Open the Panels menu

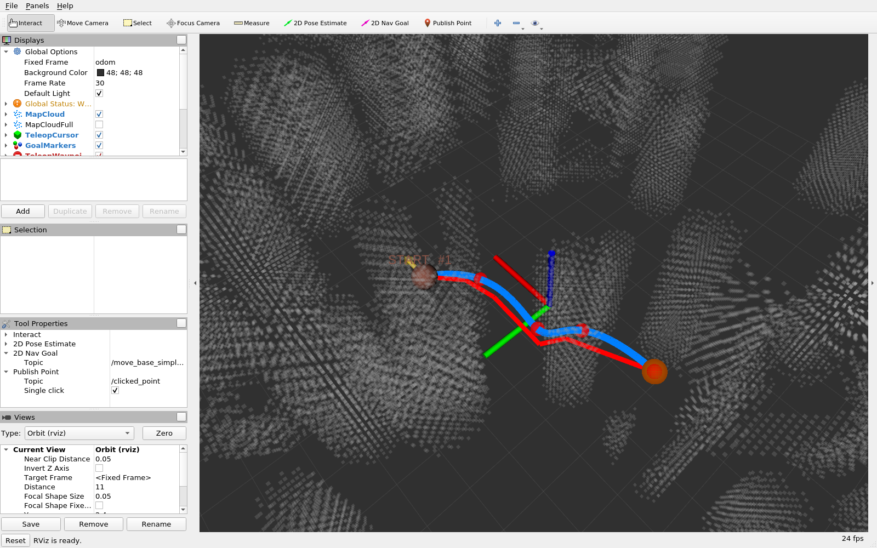tap(37, 5)
